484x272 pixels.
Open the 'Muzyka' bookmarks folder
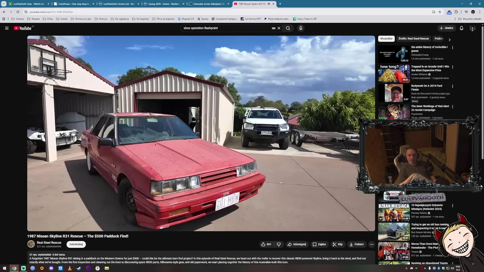tap(33, 19)
